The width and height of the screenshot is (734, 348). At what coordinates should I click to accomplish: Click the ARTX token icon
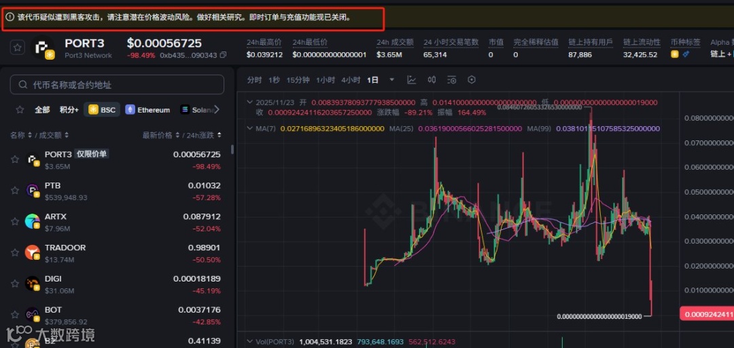click(x=33, y=221)
